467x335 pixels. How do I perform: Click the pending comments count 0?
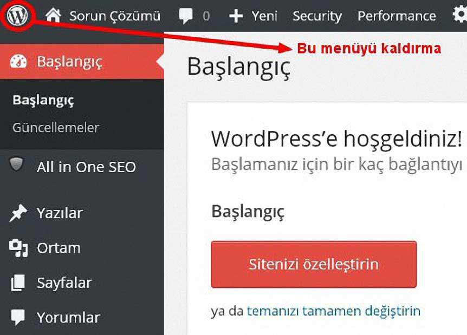(x=206, y=16)
